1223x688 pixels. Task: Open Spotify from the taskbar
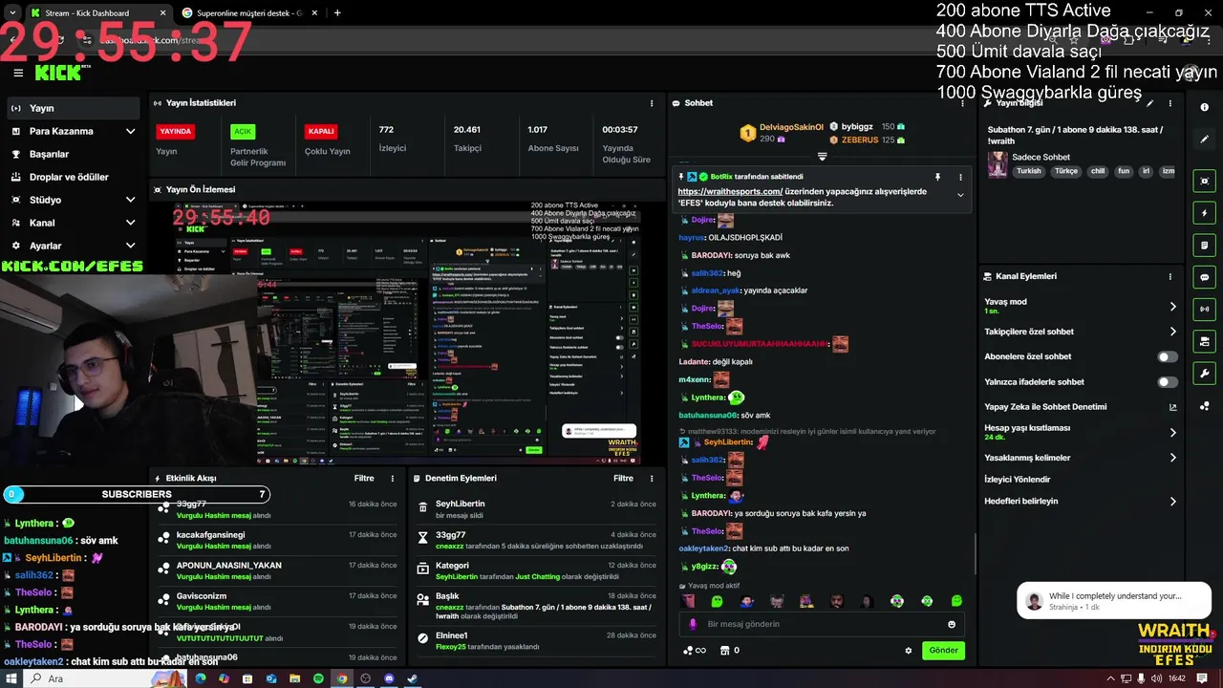pos(318,678)
